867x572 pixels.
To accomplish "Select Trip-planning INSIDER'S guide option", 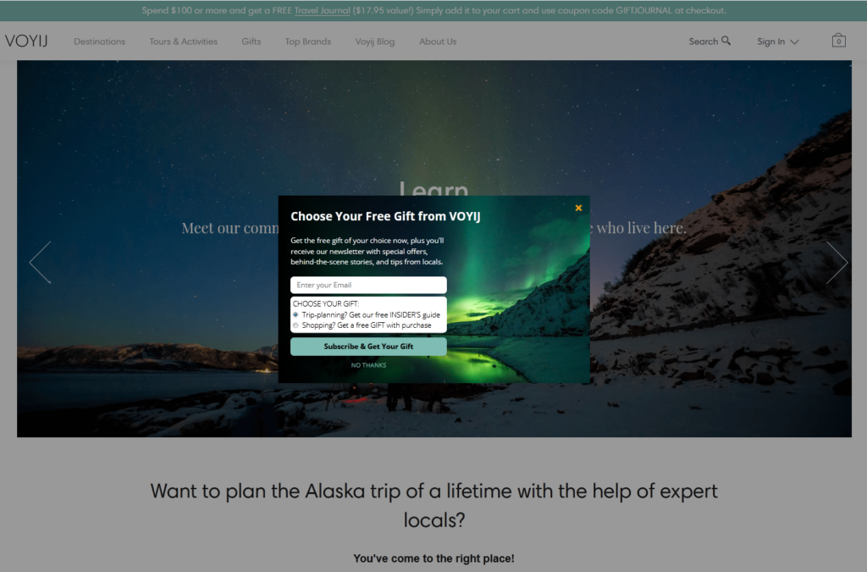I will [x=295, y=314].
